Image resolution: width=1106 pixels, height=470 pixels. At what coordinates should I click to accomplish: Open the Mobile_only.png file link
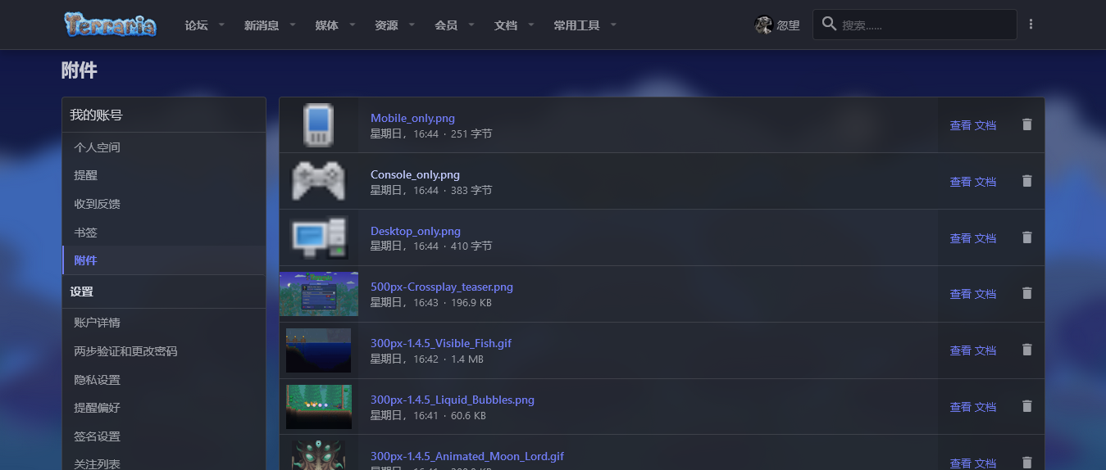[x=412, y=118]
